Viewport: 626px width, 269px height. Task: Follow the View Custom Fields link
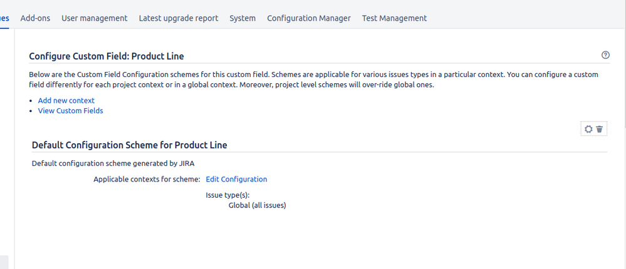click(70, 111)
